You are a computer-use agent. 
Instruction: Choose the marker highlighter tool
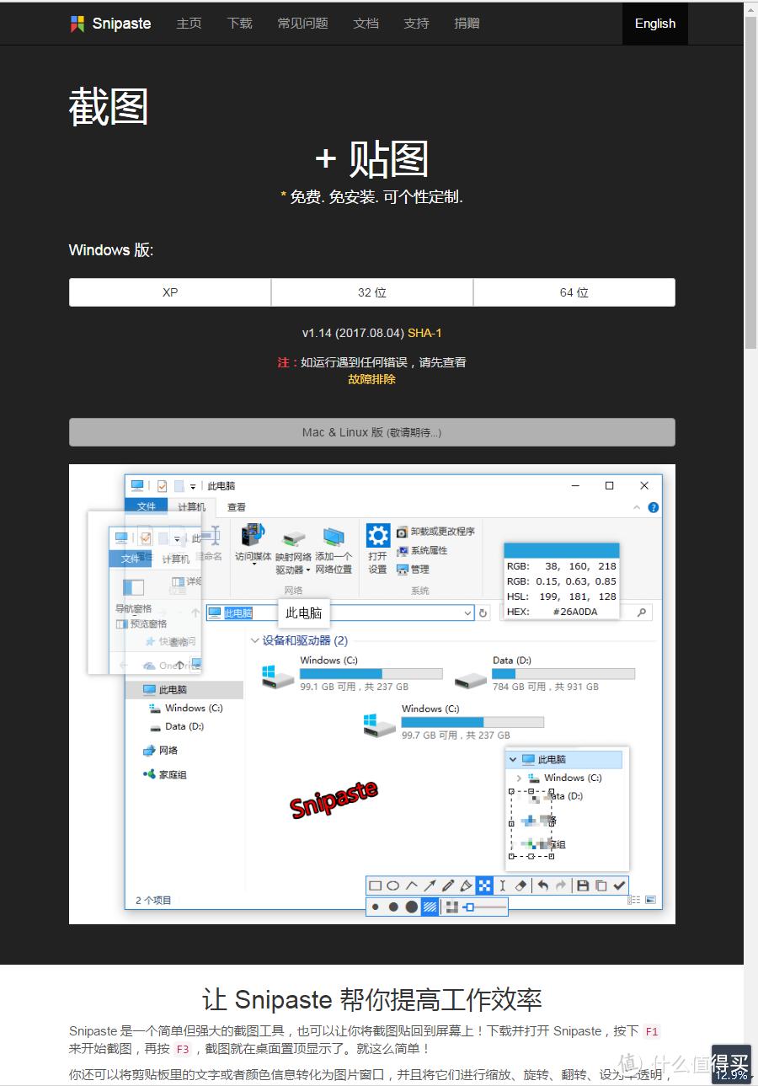coord(466,885)
